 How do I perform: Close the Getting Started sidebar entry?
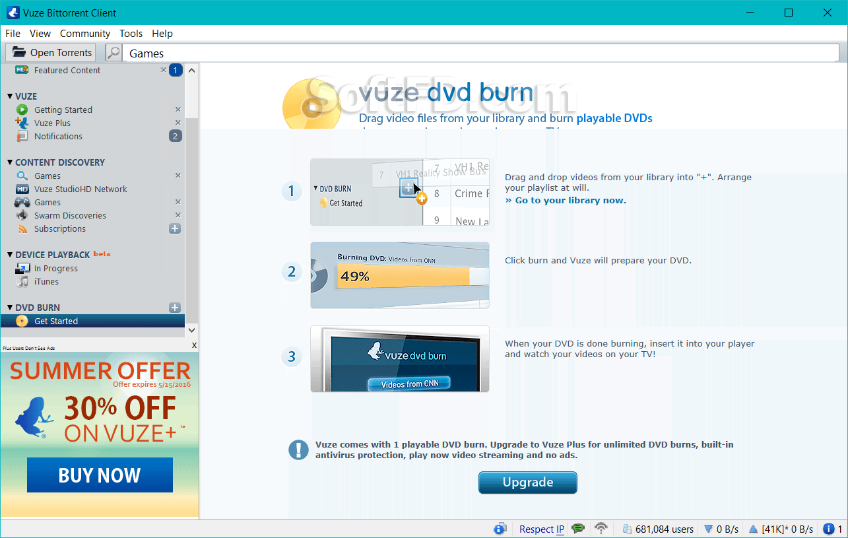[178, 110]
